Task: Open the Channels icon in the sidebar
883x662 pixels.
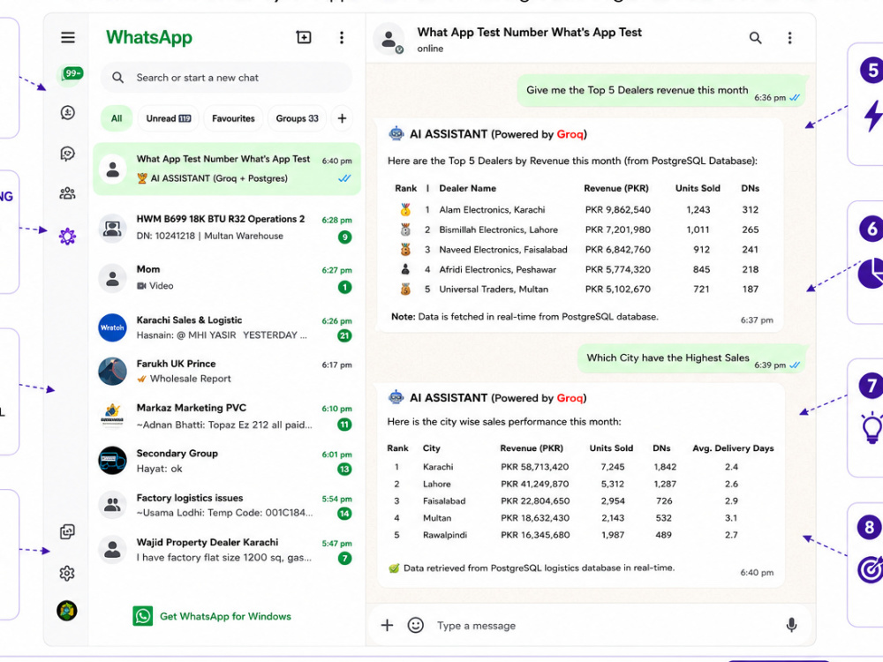Action: (68, 154)
